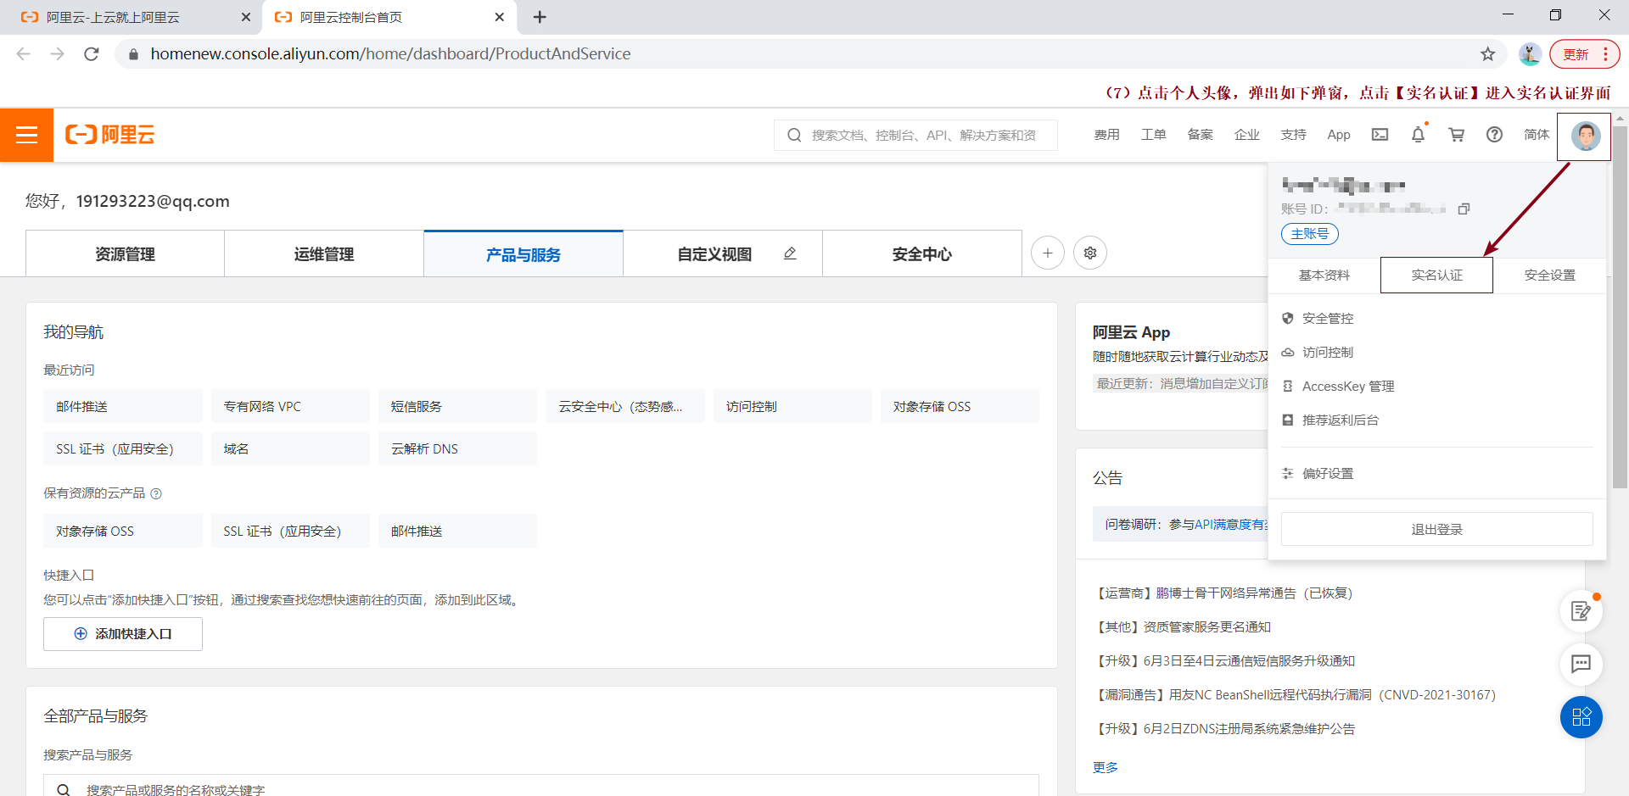The width and height of the screenshot is (1629, 796).
Task: Open the shopping cart
Action: coord(1457,135)
